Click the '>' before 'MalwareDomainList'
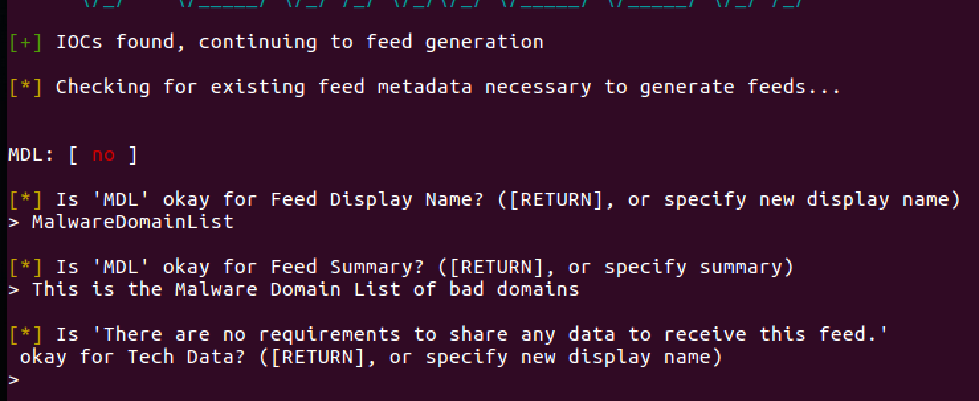 [x=14, y=222]
